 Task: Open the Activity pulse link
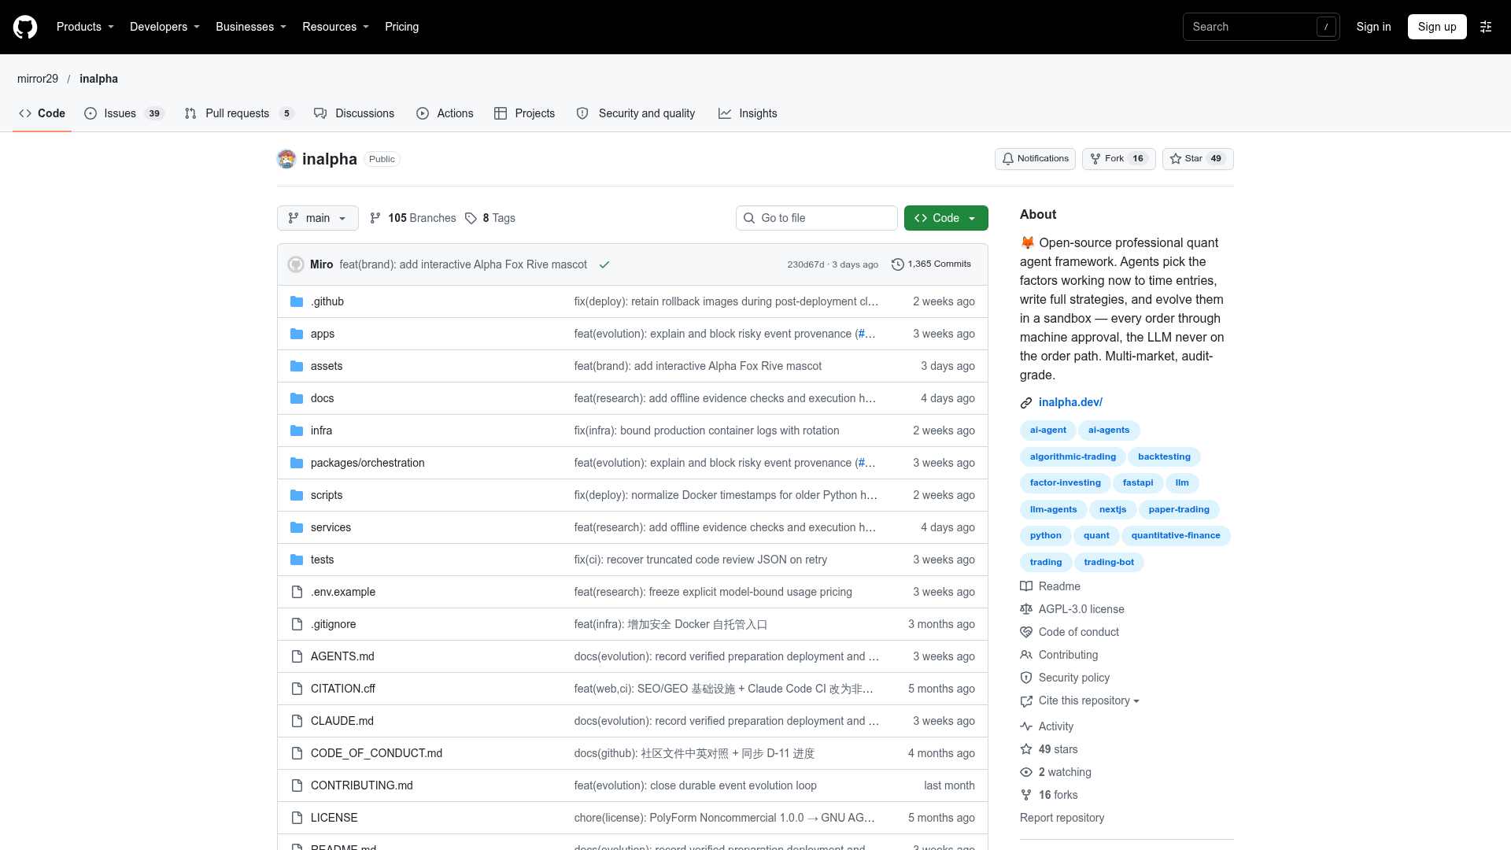pos(1047,726)
